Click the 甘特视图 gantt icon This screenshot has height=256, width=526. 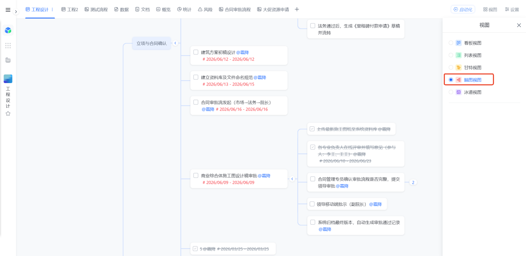459,68
